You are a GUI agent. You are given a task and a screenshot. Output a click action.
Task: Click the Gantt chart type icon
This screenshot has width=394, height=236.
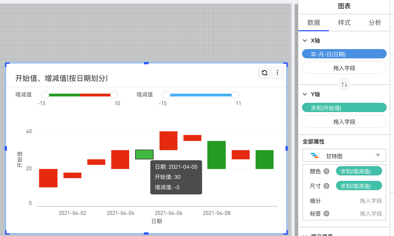(315, 156)
